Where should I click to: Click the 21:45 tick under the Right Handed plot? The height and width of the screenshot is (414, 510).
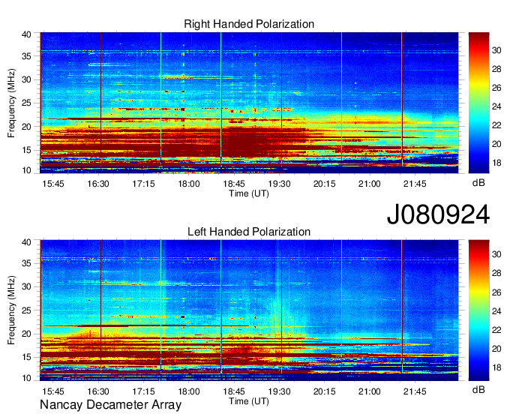point(415,184)
